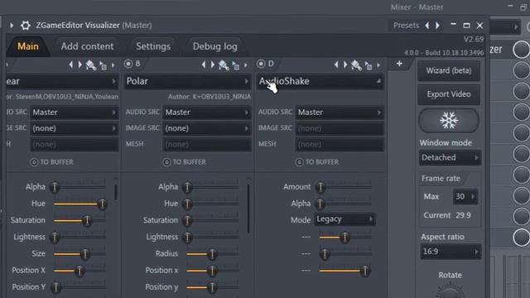Switch to the Add content tab
530x298 pixels.
[87, 46]
